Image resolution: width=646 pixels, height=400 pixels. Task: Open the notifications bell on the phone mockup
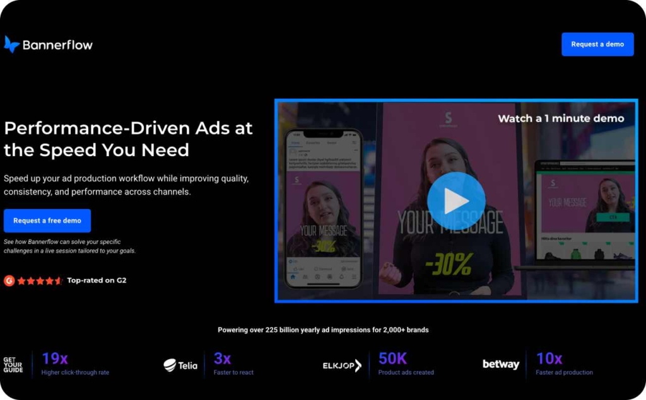(x=342, y=277)
